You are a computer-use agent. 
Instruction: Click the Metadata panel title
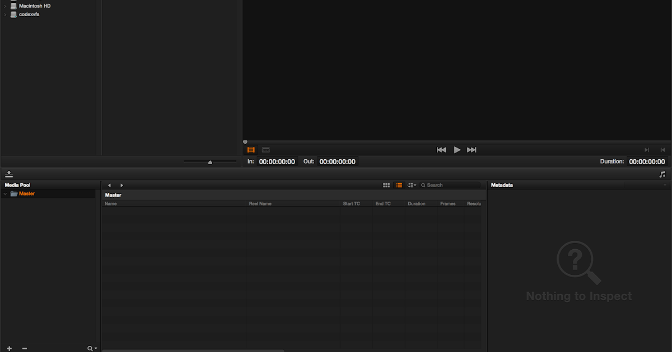pos(502,185)
